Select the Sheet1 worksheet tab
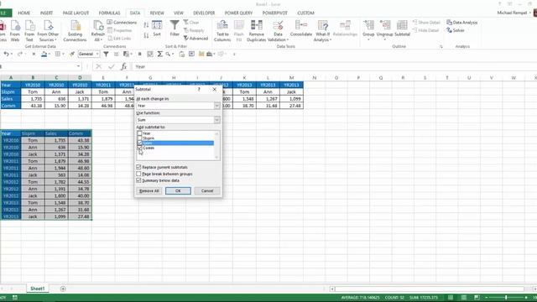The width and height of the screenshot is (537, 302). pos(37,289)
